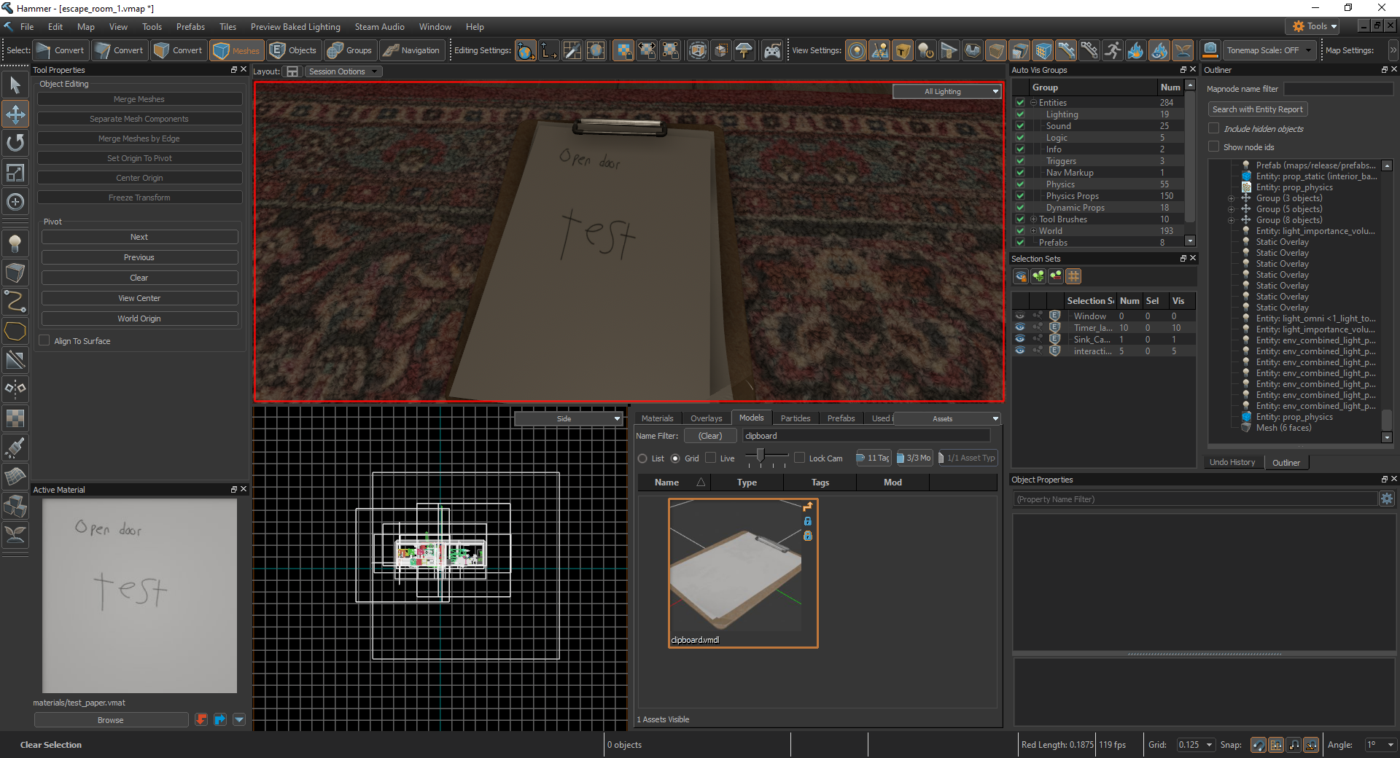The image size is (1400, 758).
Task: Activate the Translate move tool
Action: click(x=15, y=114)
